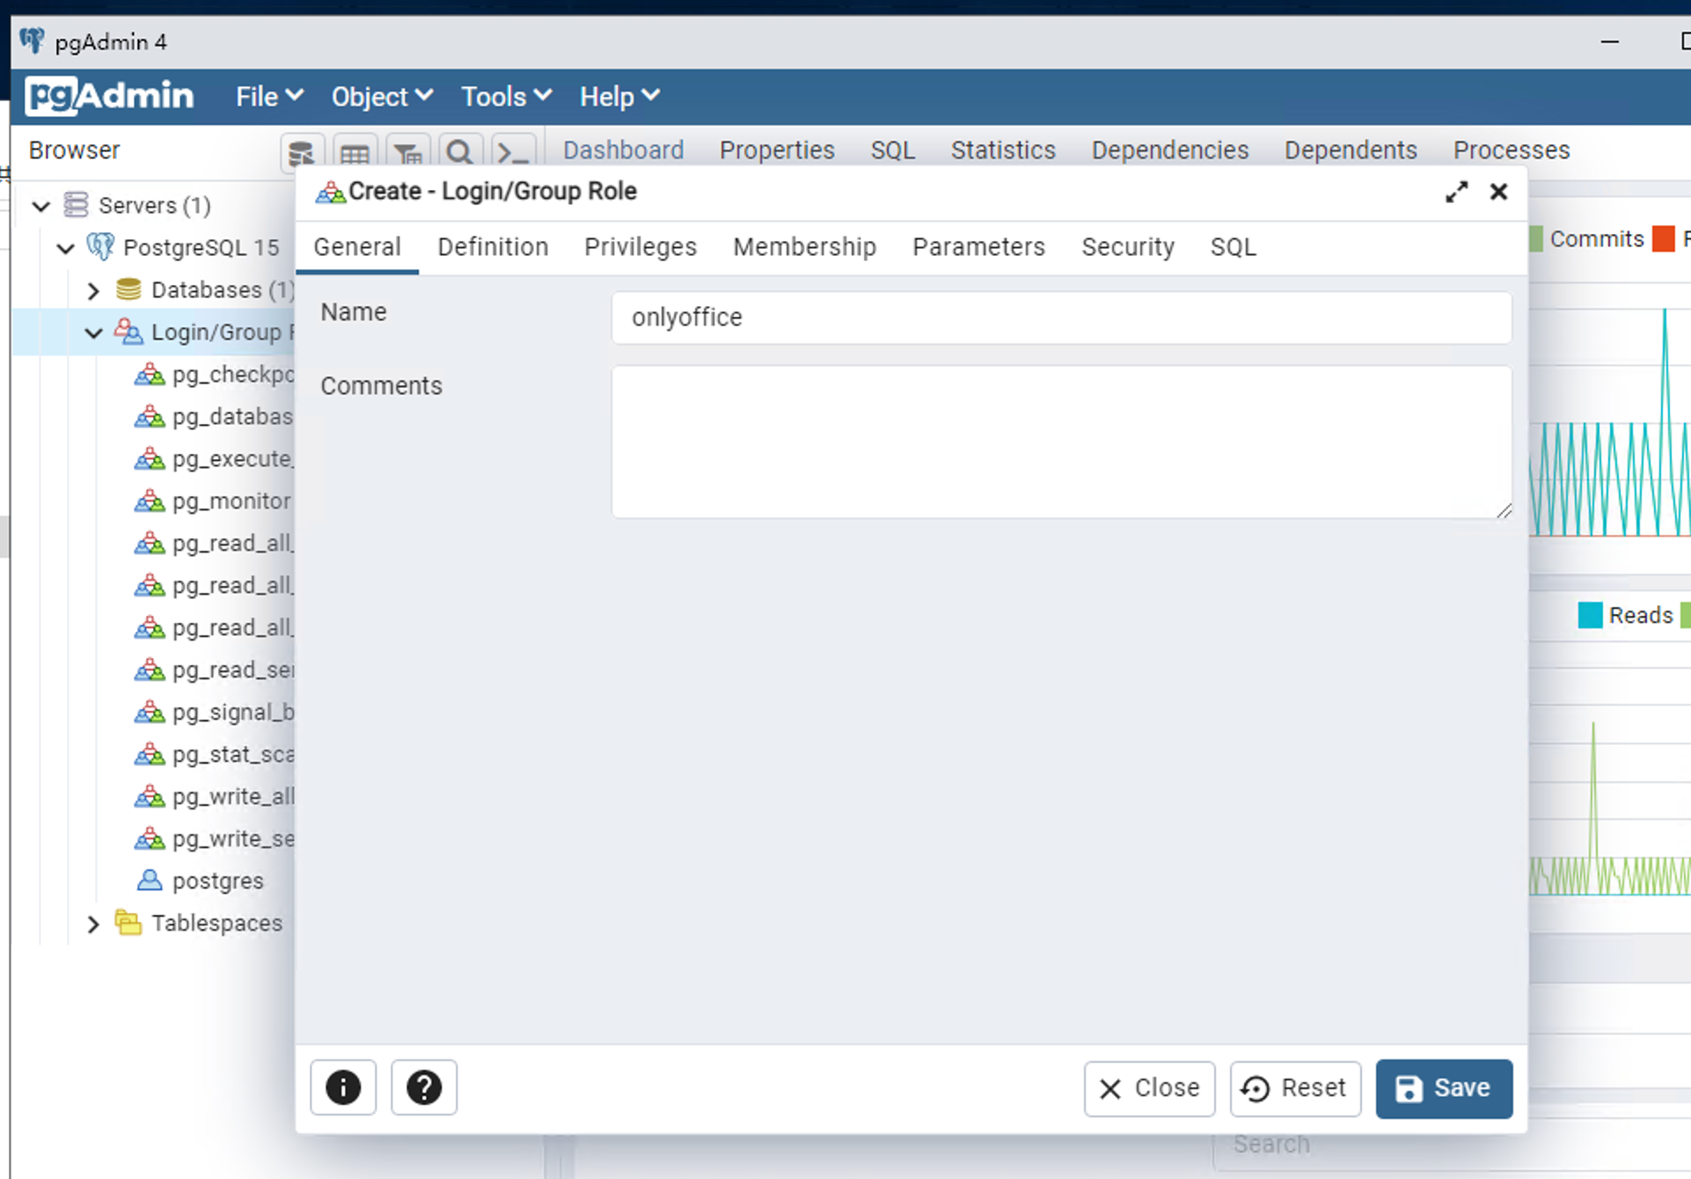The width and height of the screenshot is (1691, 1179).
Task: Open the main panel SQL tab
Action: (893, 150)
